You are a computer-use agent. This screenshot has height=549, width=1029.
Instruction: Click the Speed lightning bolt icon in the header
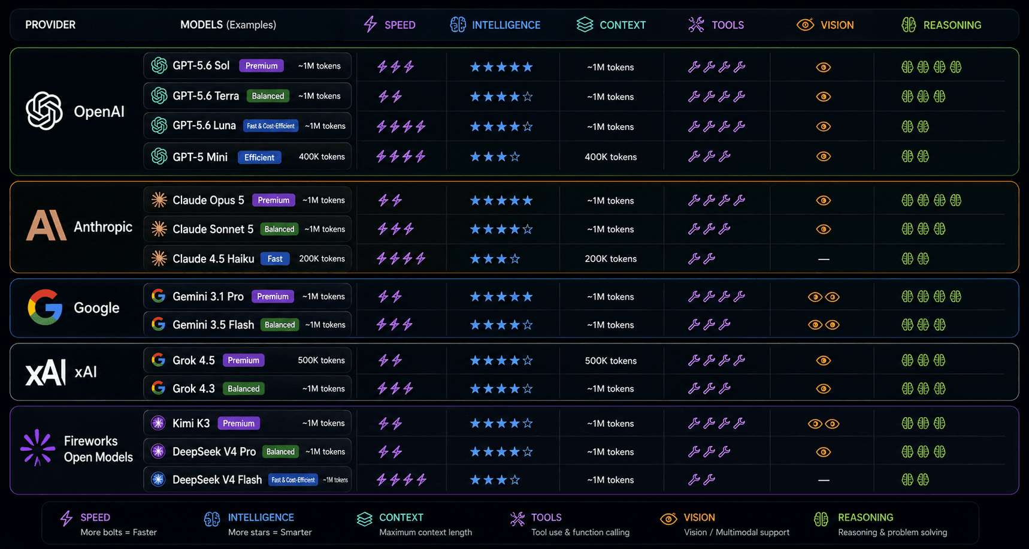click(x=370, y=25)
